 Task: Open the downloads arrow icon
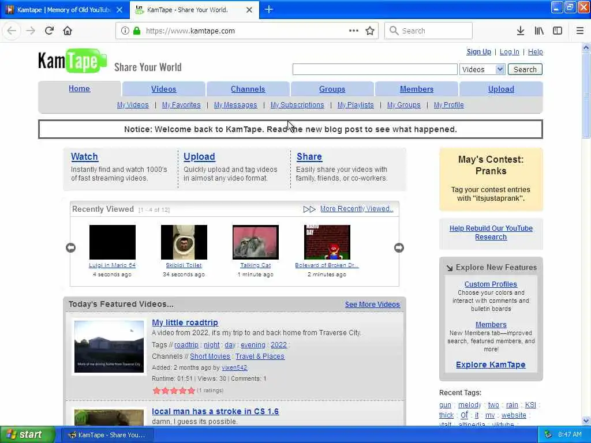point(521,31)
